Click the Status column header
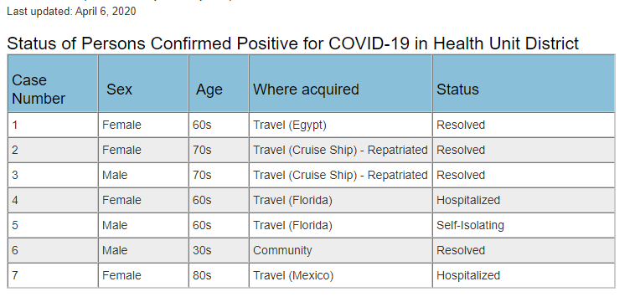The image size is (635, 302). coord(524,84)
